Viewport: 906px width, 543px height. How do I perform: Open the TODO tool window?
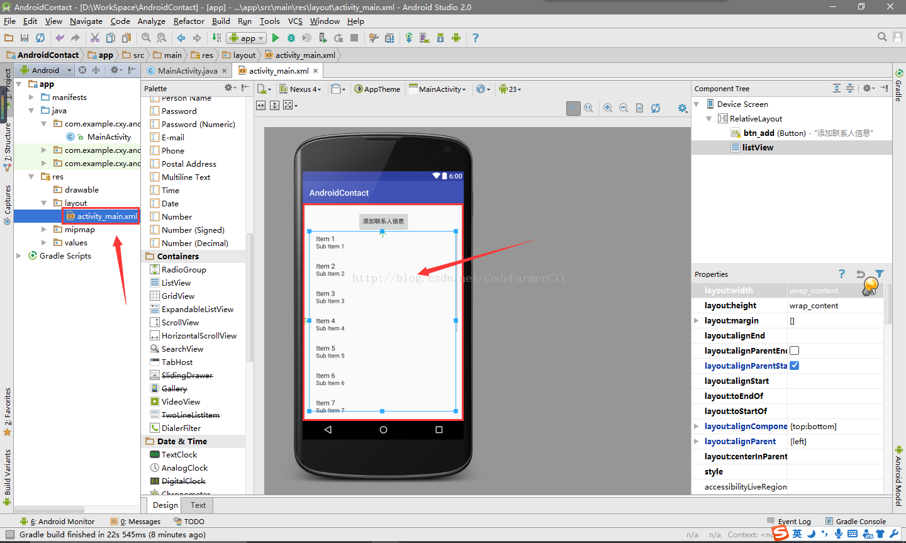189,522
